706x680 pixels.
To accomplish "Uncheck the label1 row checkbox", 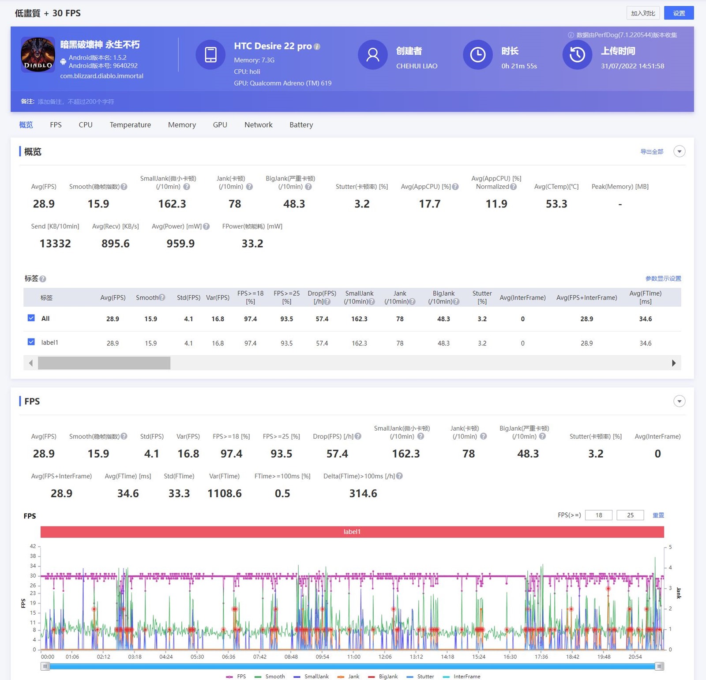I will coord(31,342).
